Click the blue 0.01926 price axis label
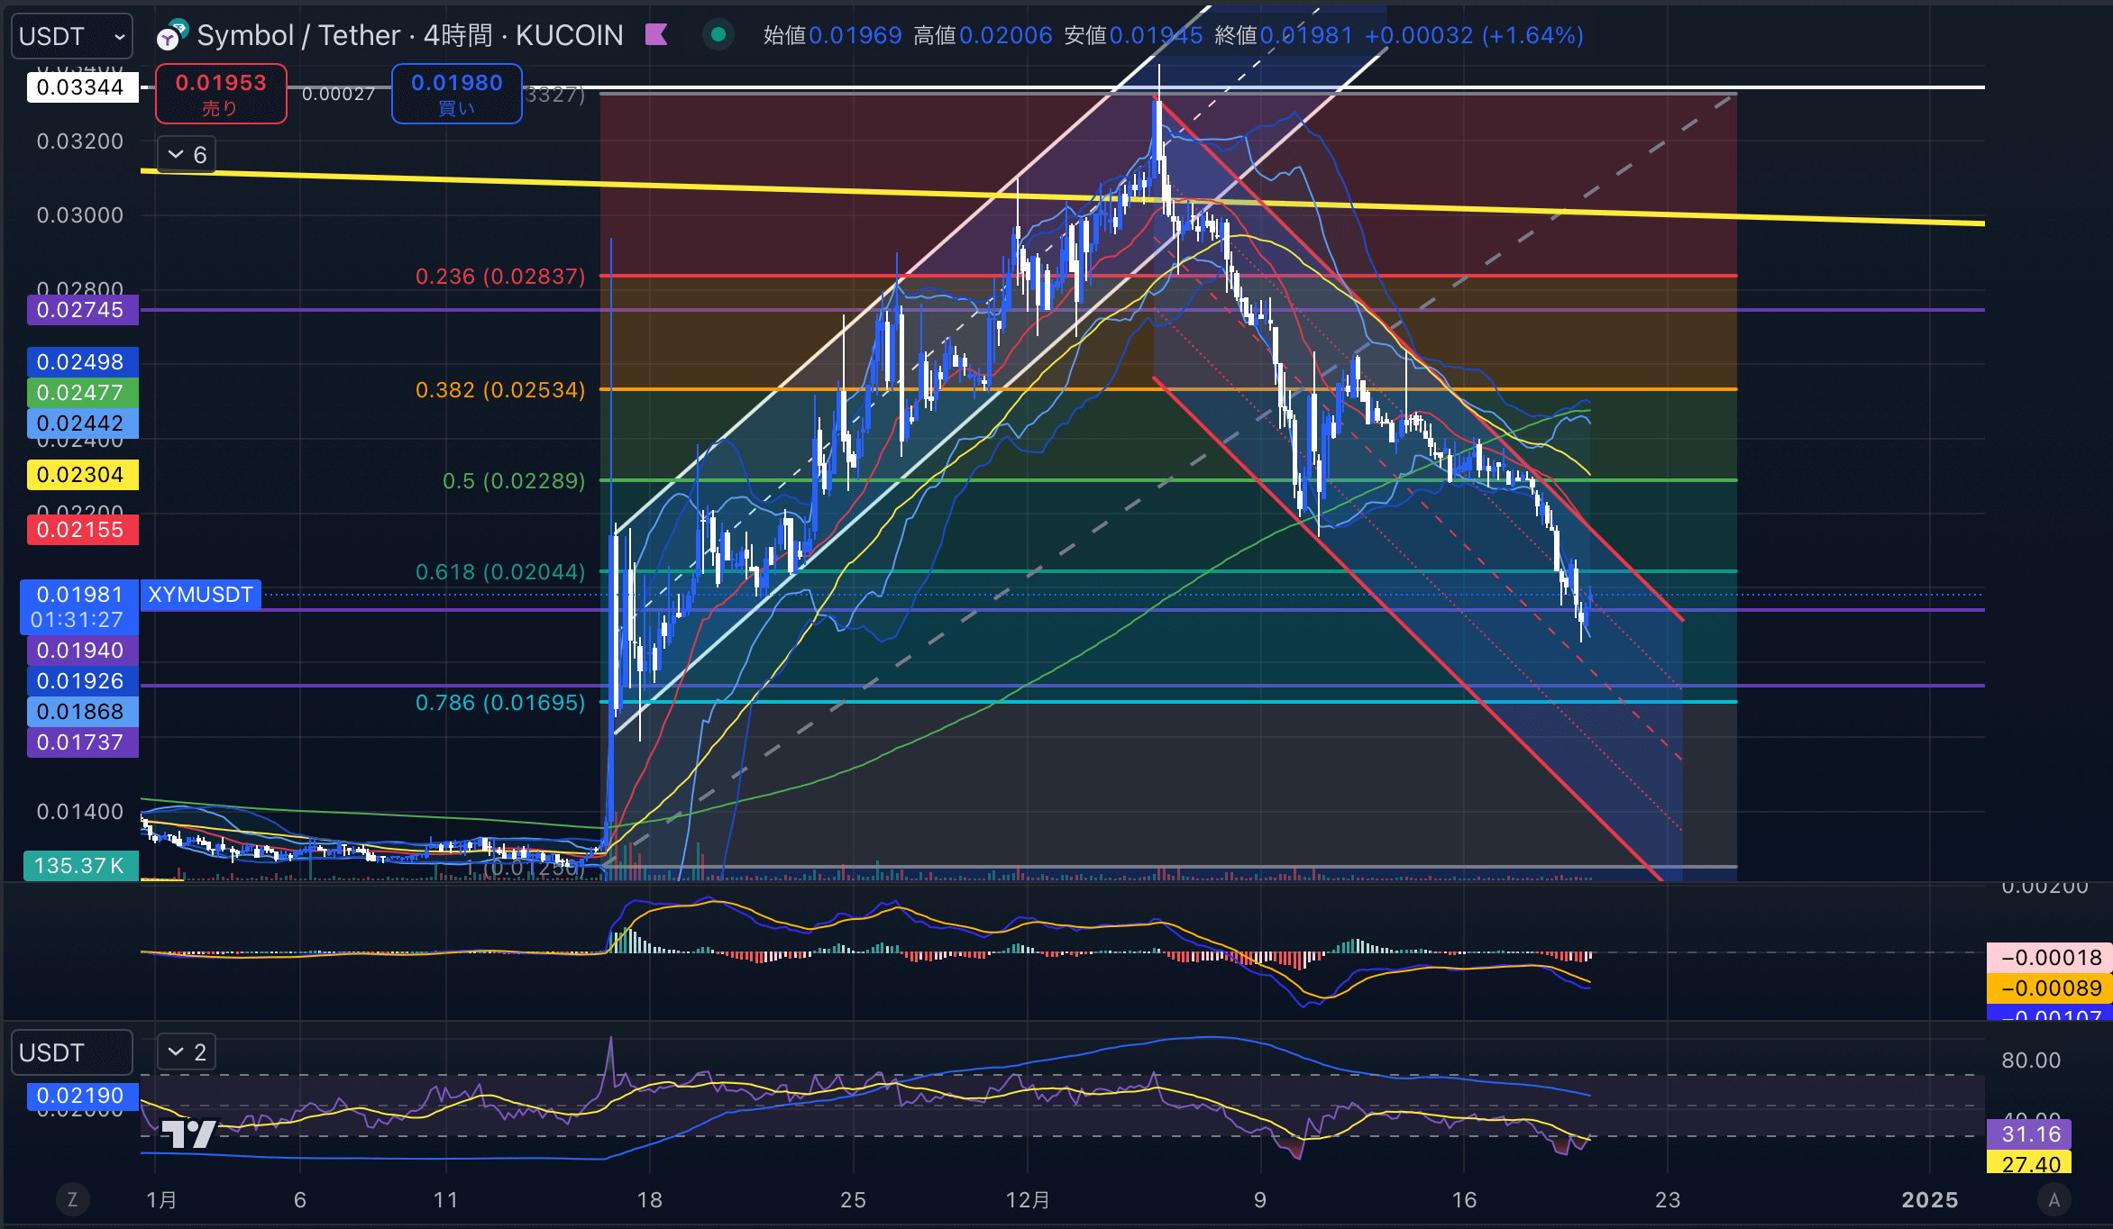Screen dimensions: 2113x1229 click(x=82, y=681)
